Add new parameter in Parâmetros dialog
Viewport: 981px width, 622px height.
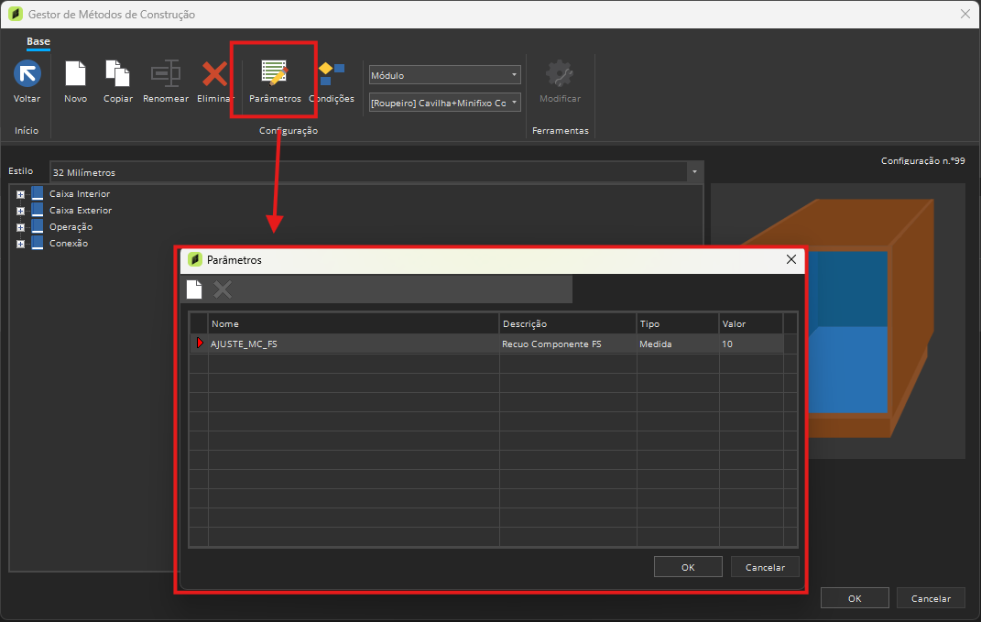[194, 289]
